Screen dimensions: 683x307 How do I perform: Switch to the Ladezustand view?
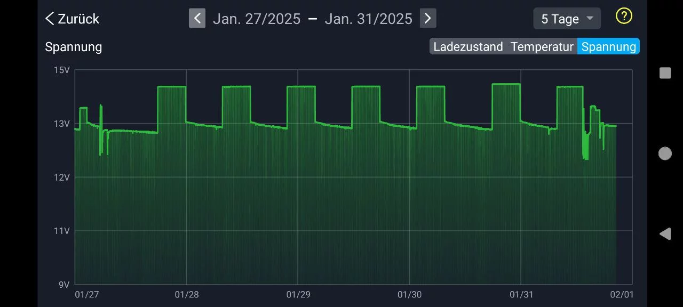468,46
